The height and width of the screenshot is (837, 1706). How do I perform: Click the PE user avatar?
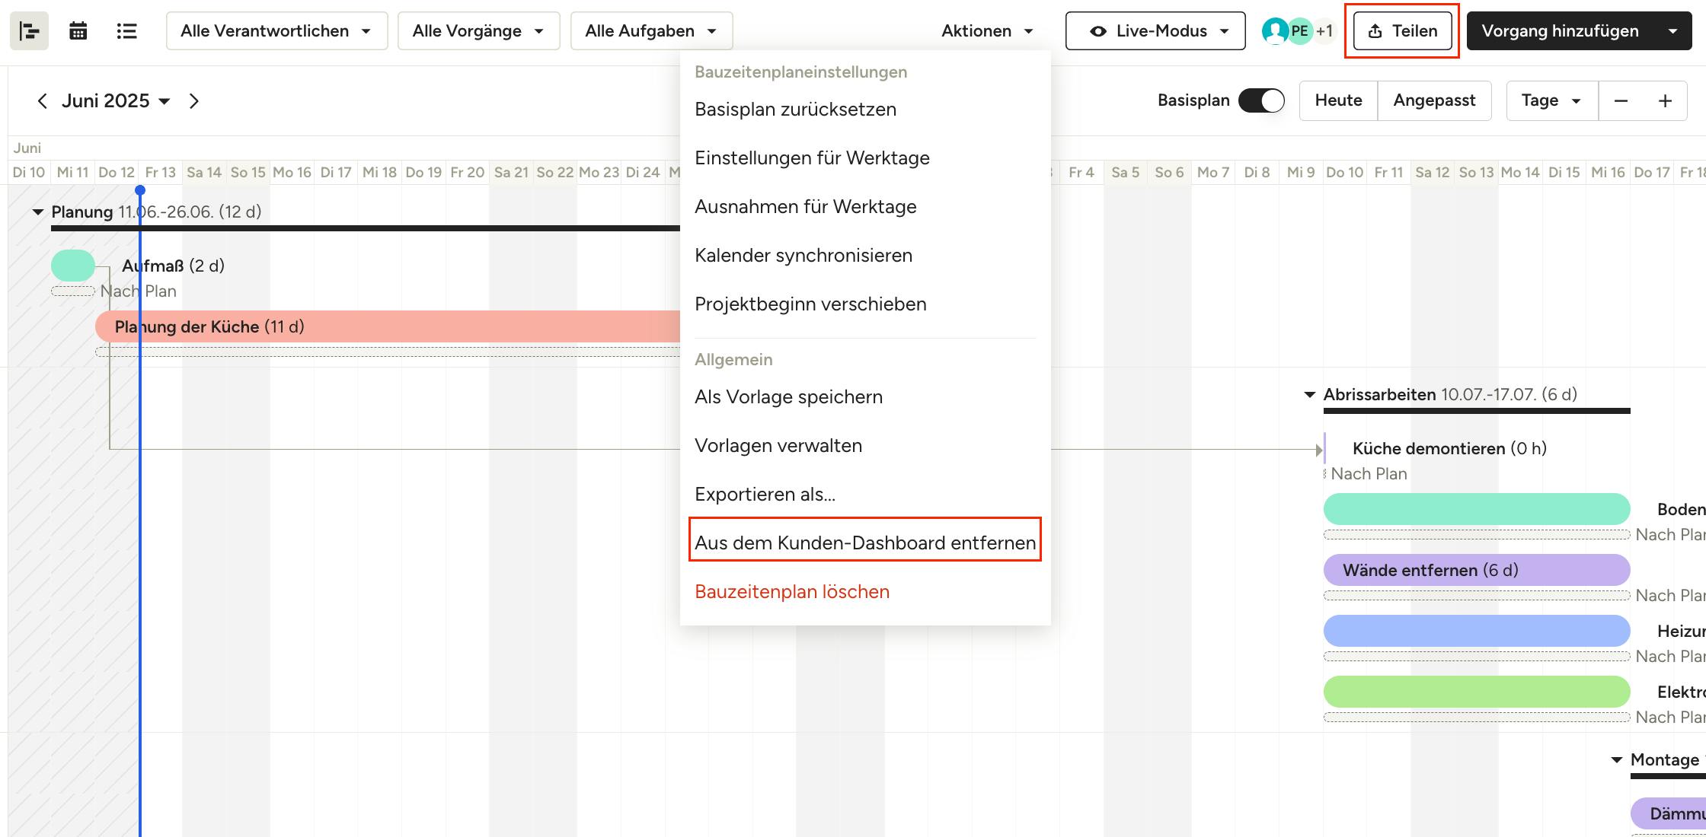[1299, 31]
